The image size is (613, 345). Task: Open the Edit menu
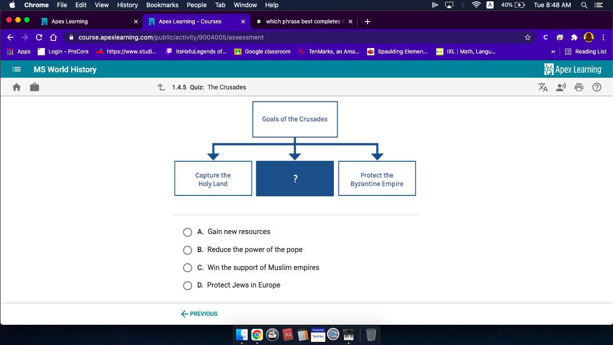click(x=81, y=5)
